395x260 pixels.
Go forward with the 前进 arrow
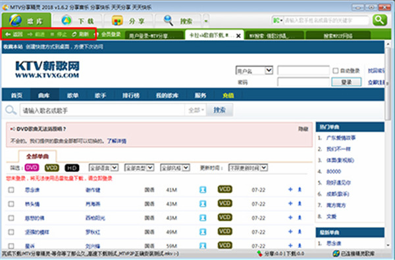point(36,34)
